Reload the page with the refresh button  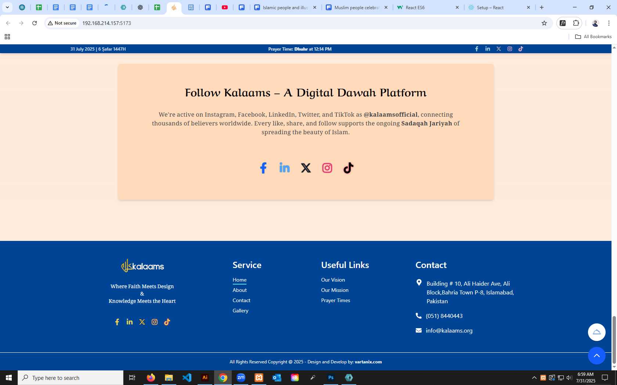pos(35,23)
